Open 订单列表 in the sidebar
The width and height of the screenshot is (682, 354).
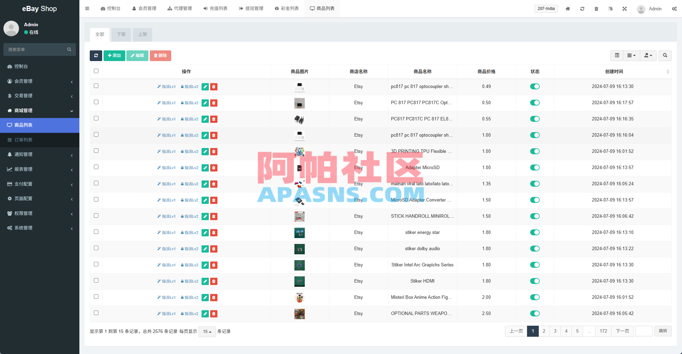tap(40, 140)
